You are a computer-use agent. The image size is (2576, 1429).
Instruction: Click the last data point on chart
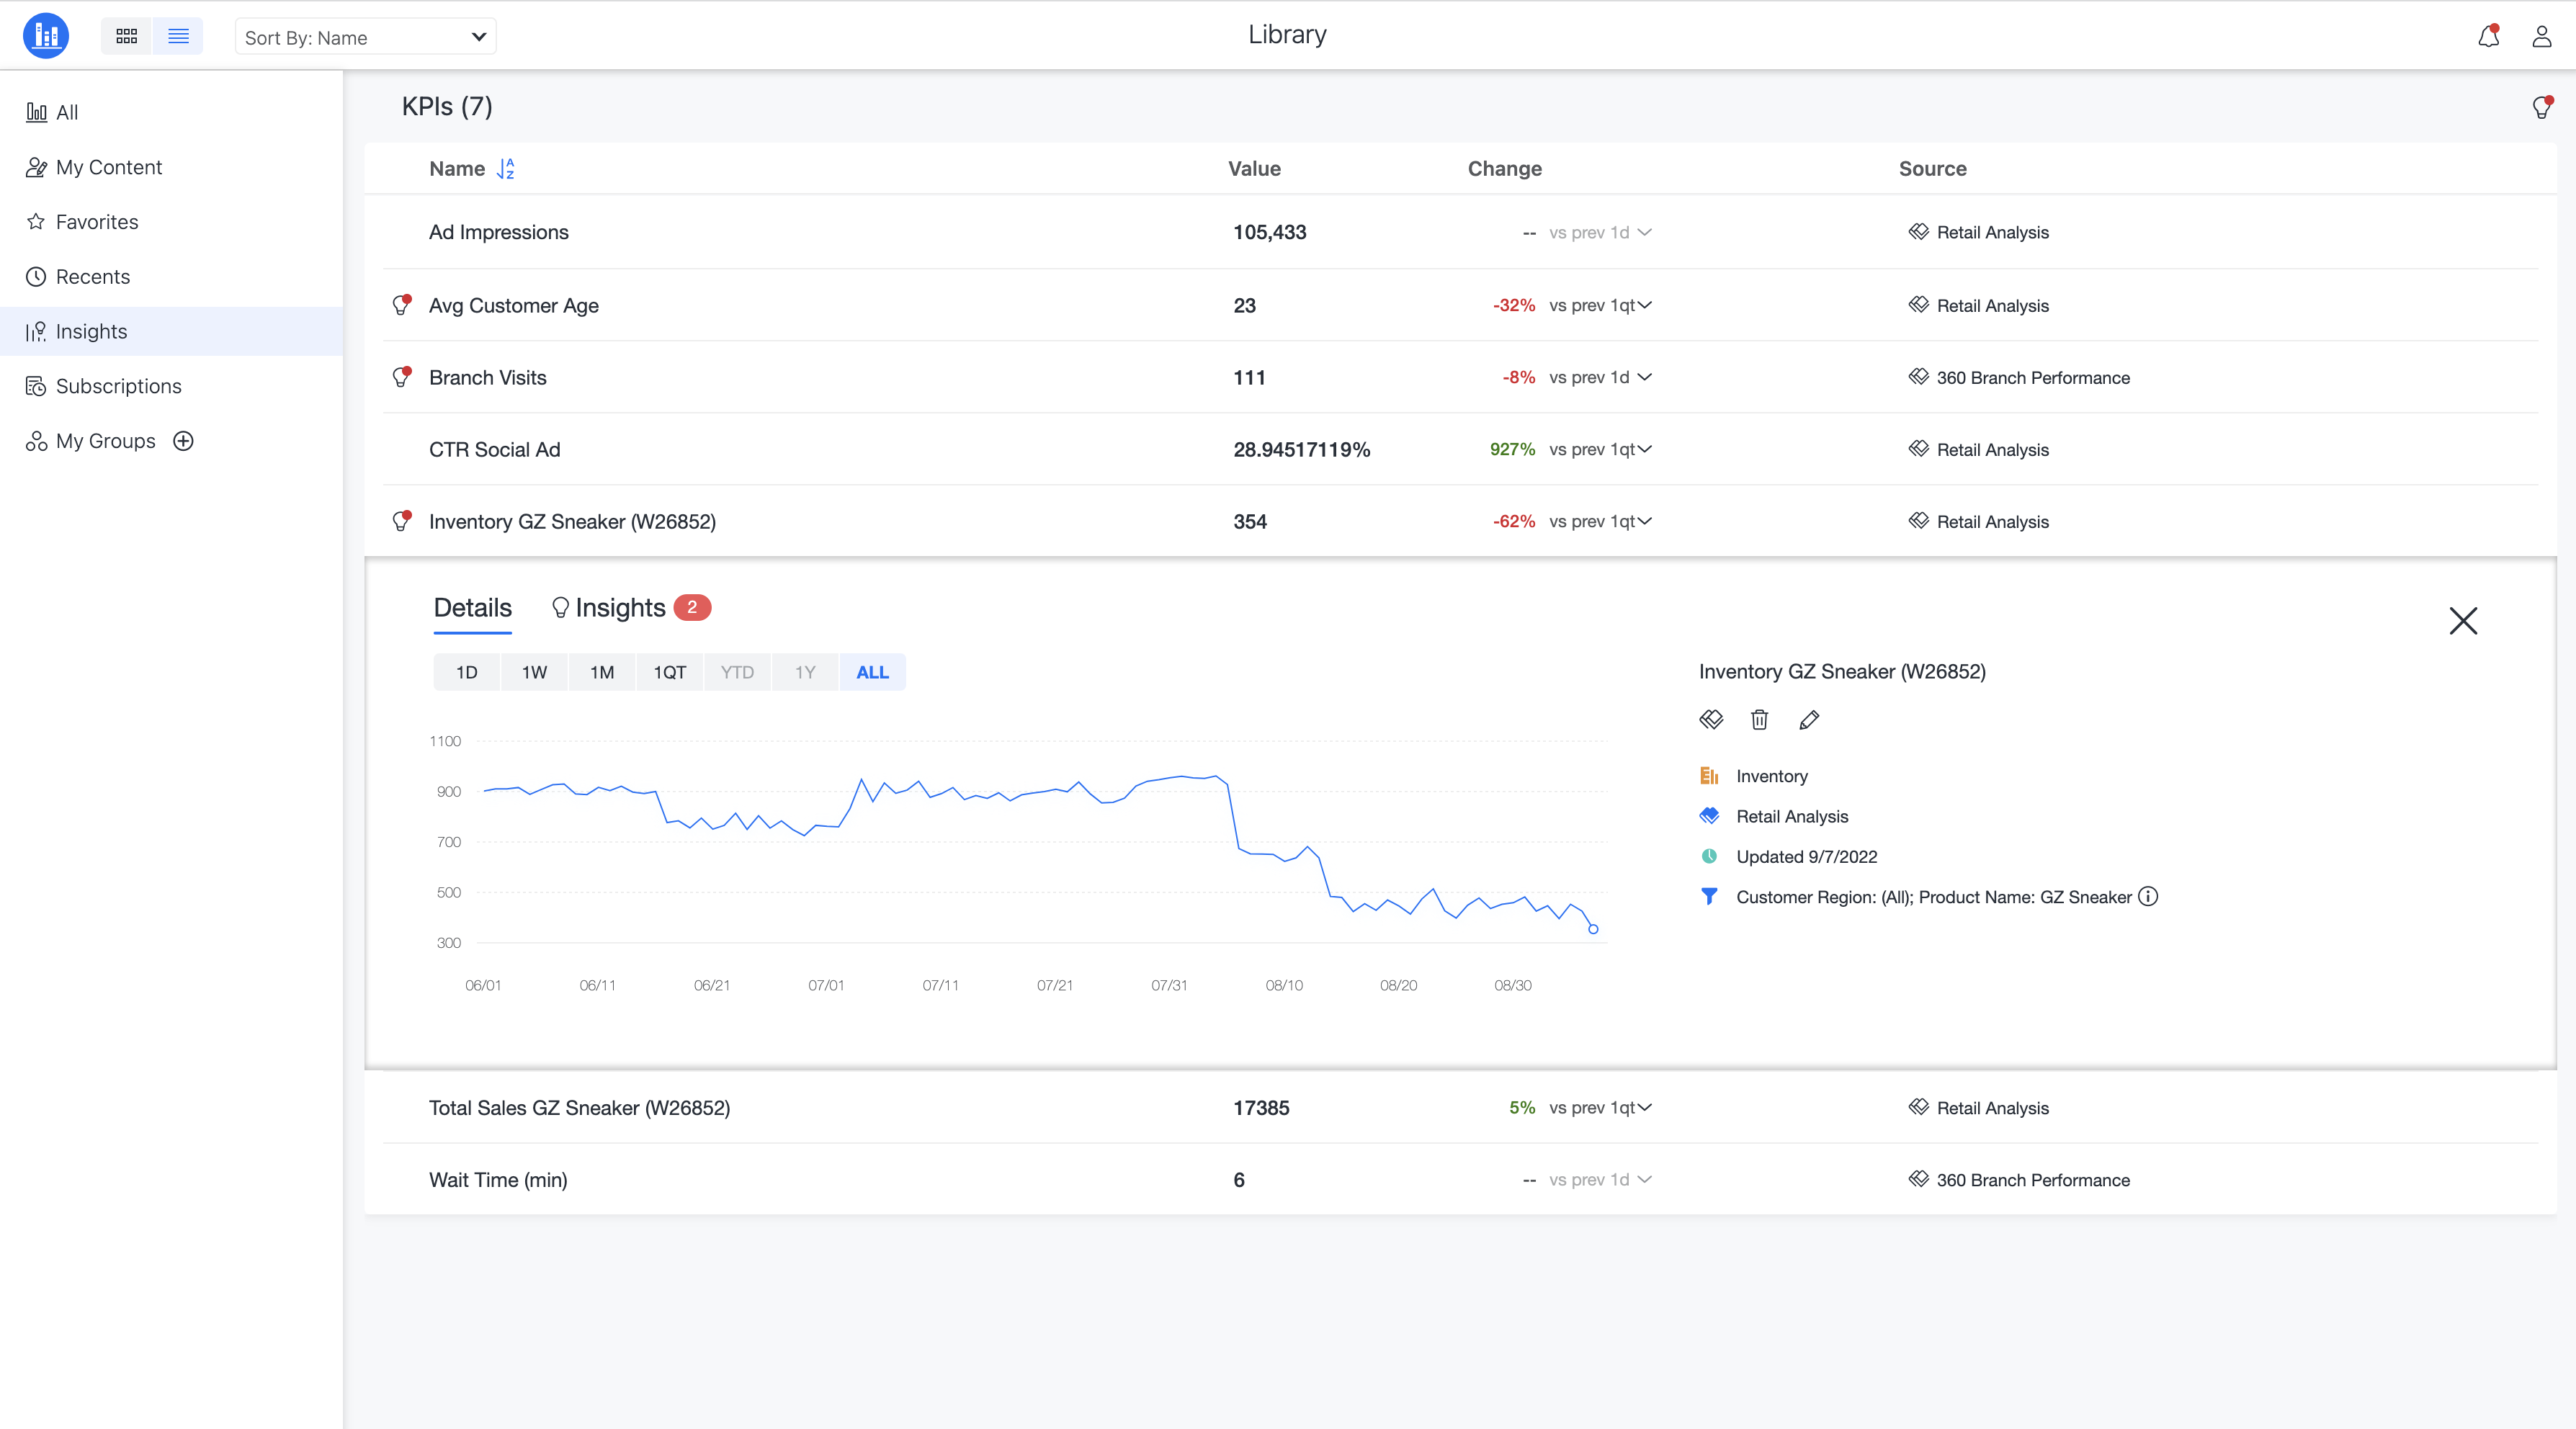[1593, 929]
